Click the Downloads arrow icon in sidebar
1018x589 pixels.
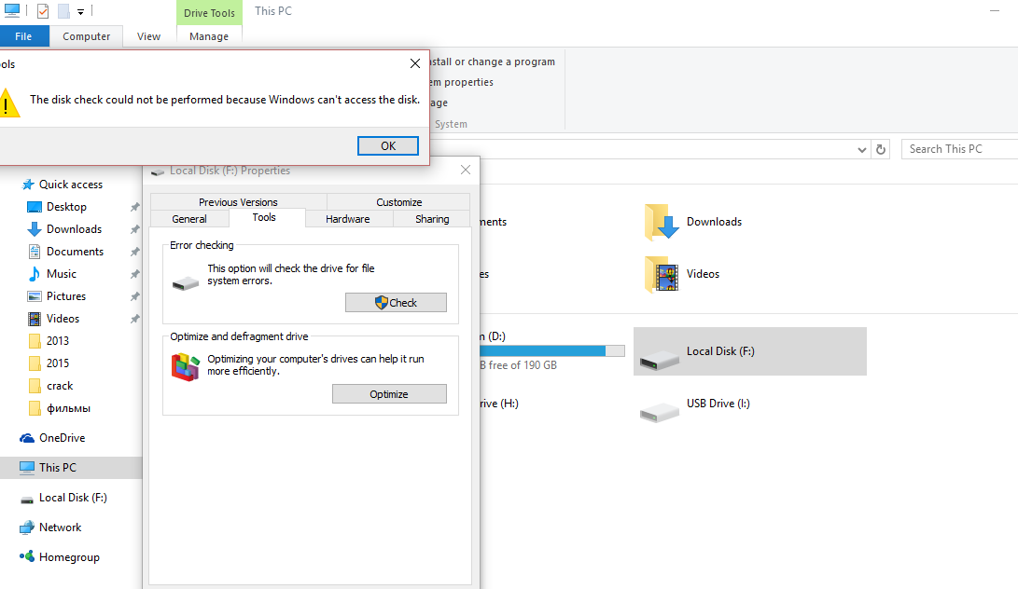click(x=35, y=229)
